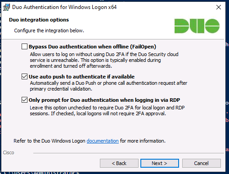Viewport: 229px width, 174px height.
Task: Close the Duo installer dialog
Action: pos(219,7)
